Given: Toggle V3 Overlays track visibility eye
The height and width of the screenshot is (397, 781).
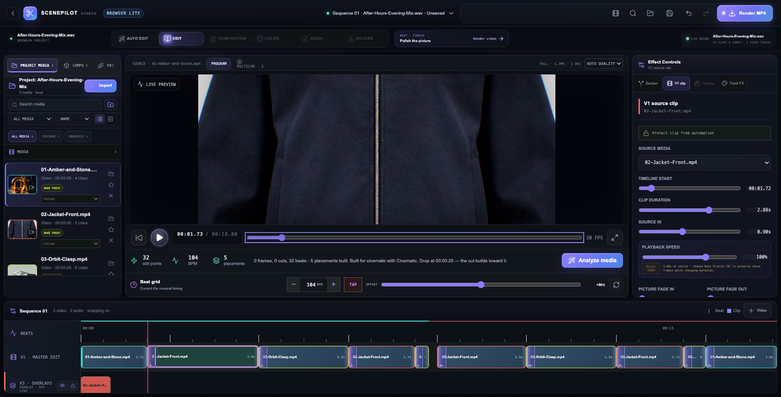Looking at the screenshot, I should pyautogui.click(x=62, y=386).
